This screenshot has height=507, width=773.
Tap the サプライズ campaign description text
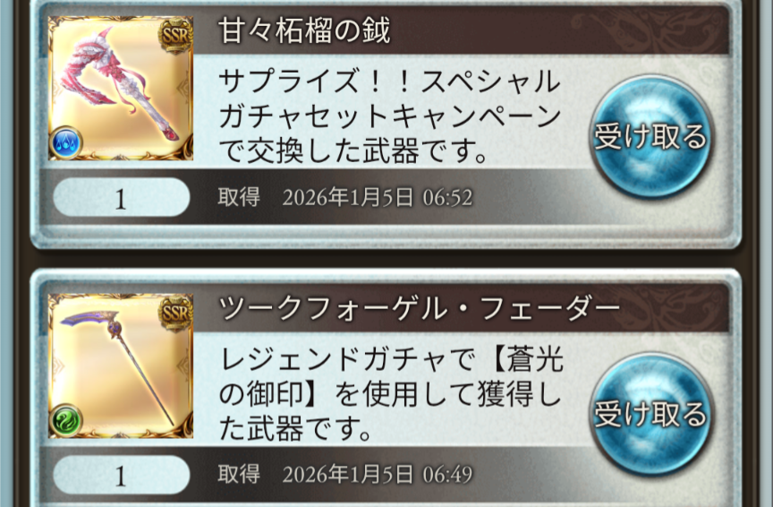(x=389, y=116)
